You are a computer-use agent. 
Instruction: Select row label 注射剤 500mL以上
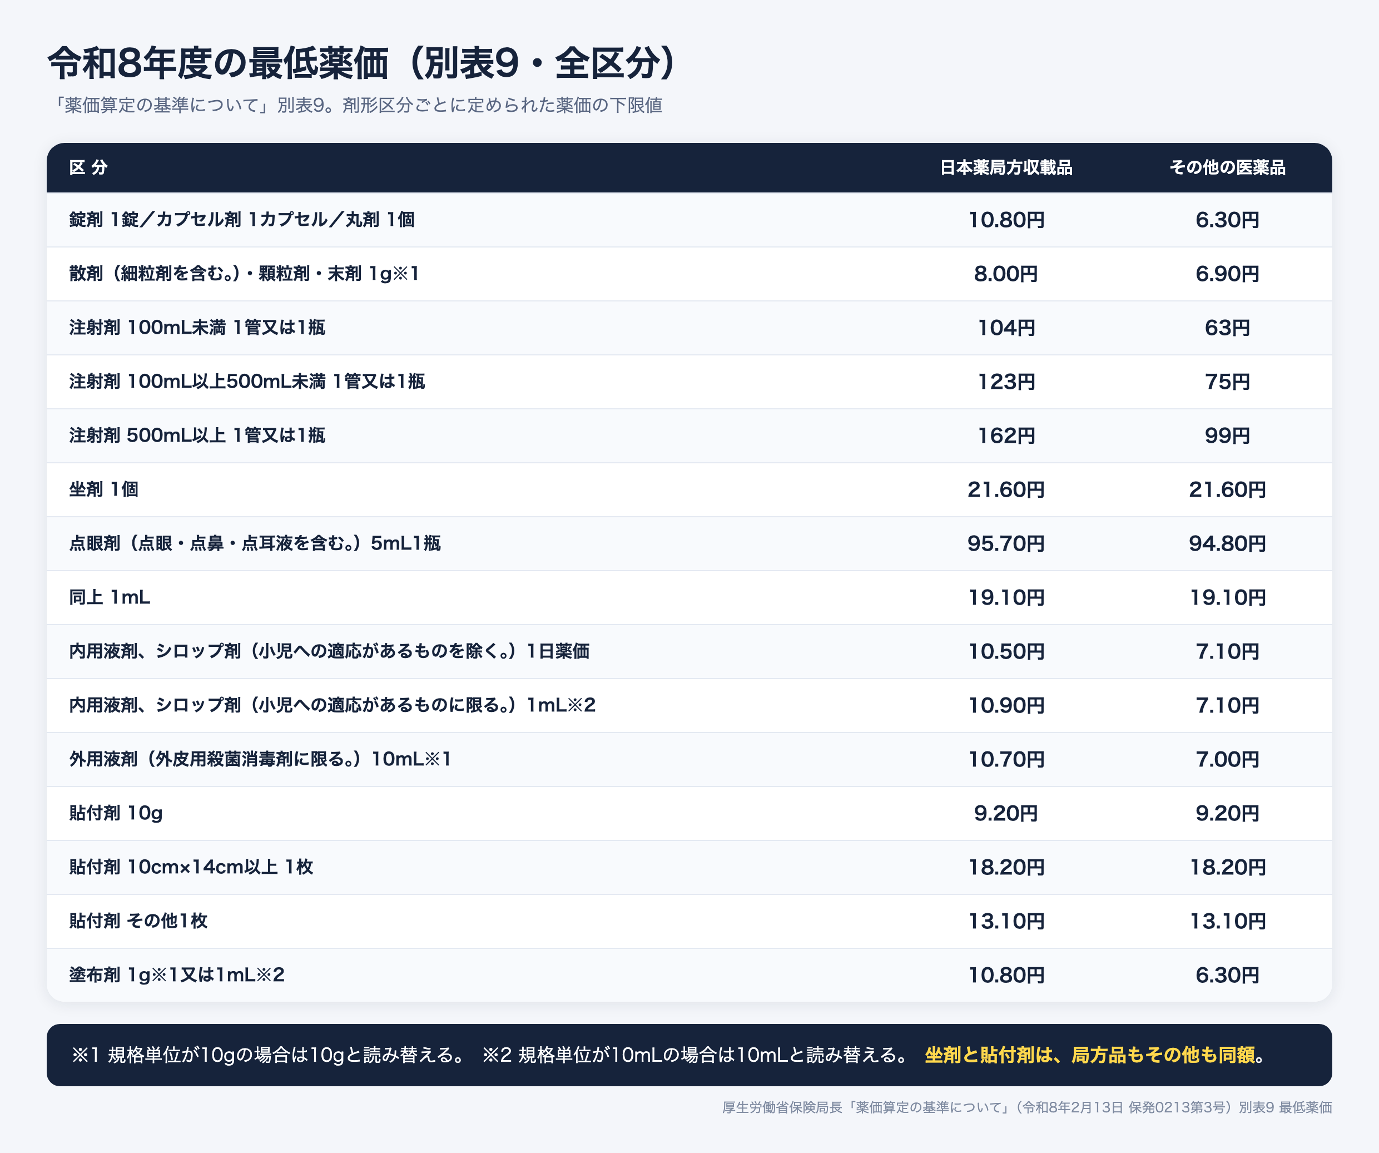(x=197, y=435)
